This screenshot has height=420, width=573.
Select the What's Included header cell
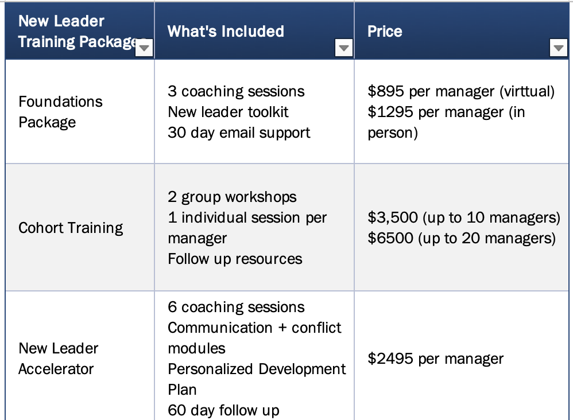254,31
